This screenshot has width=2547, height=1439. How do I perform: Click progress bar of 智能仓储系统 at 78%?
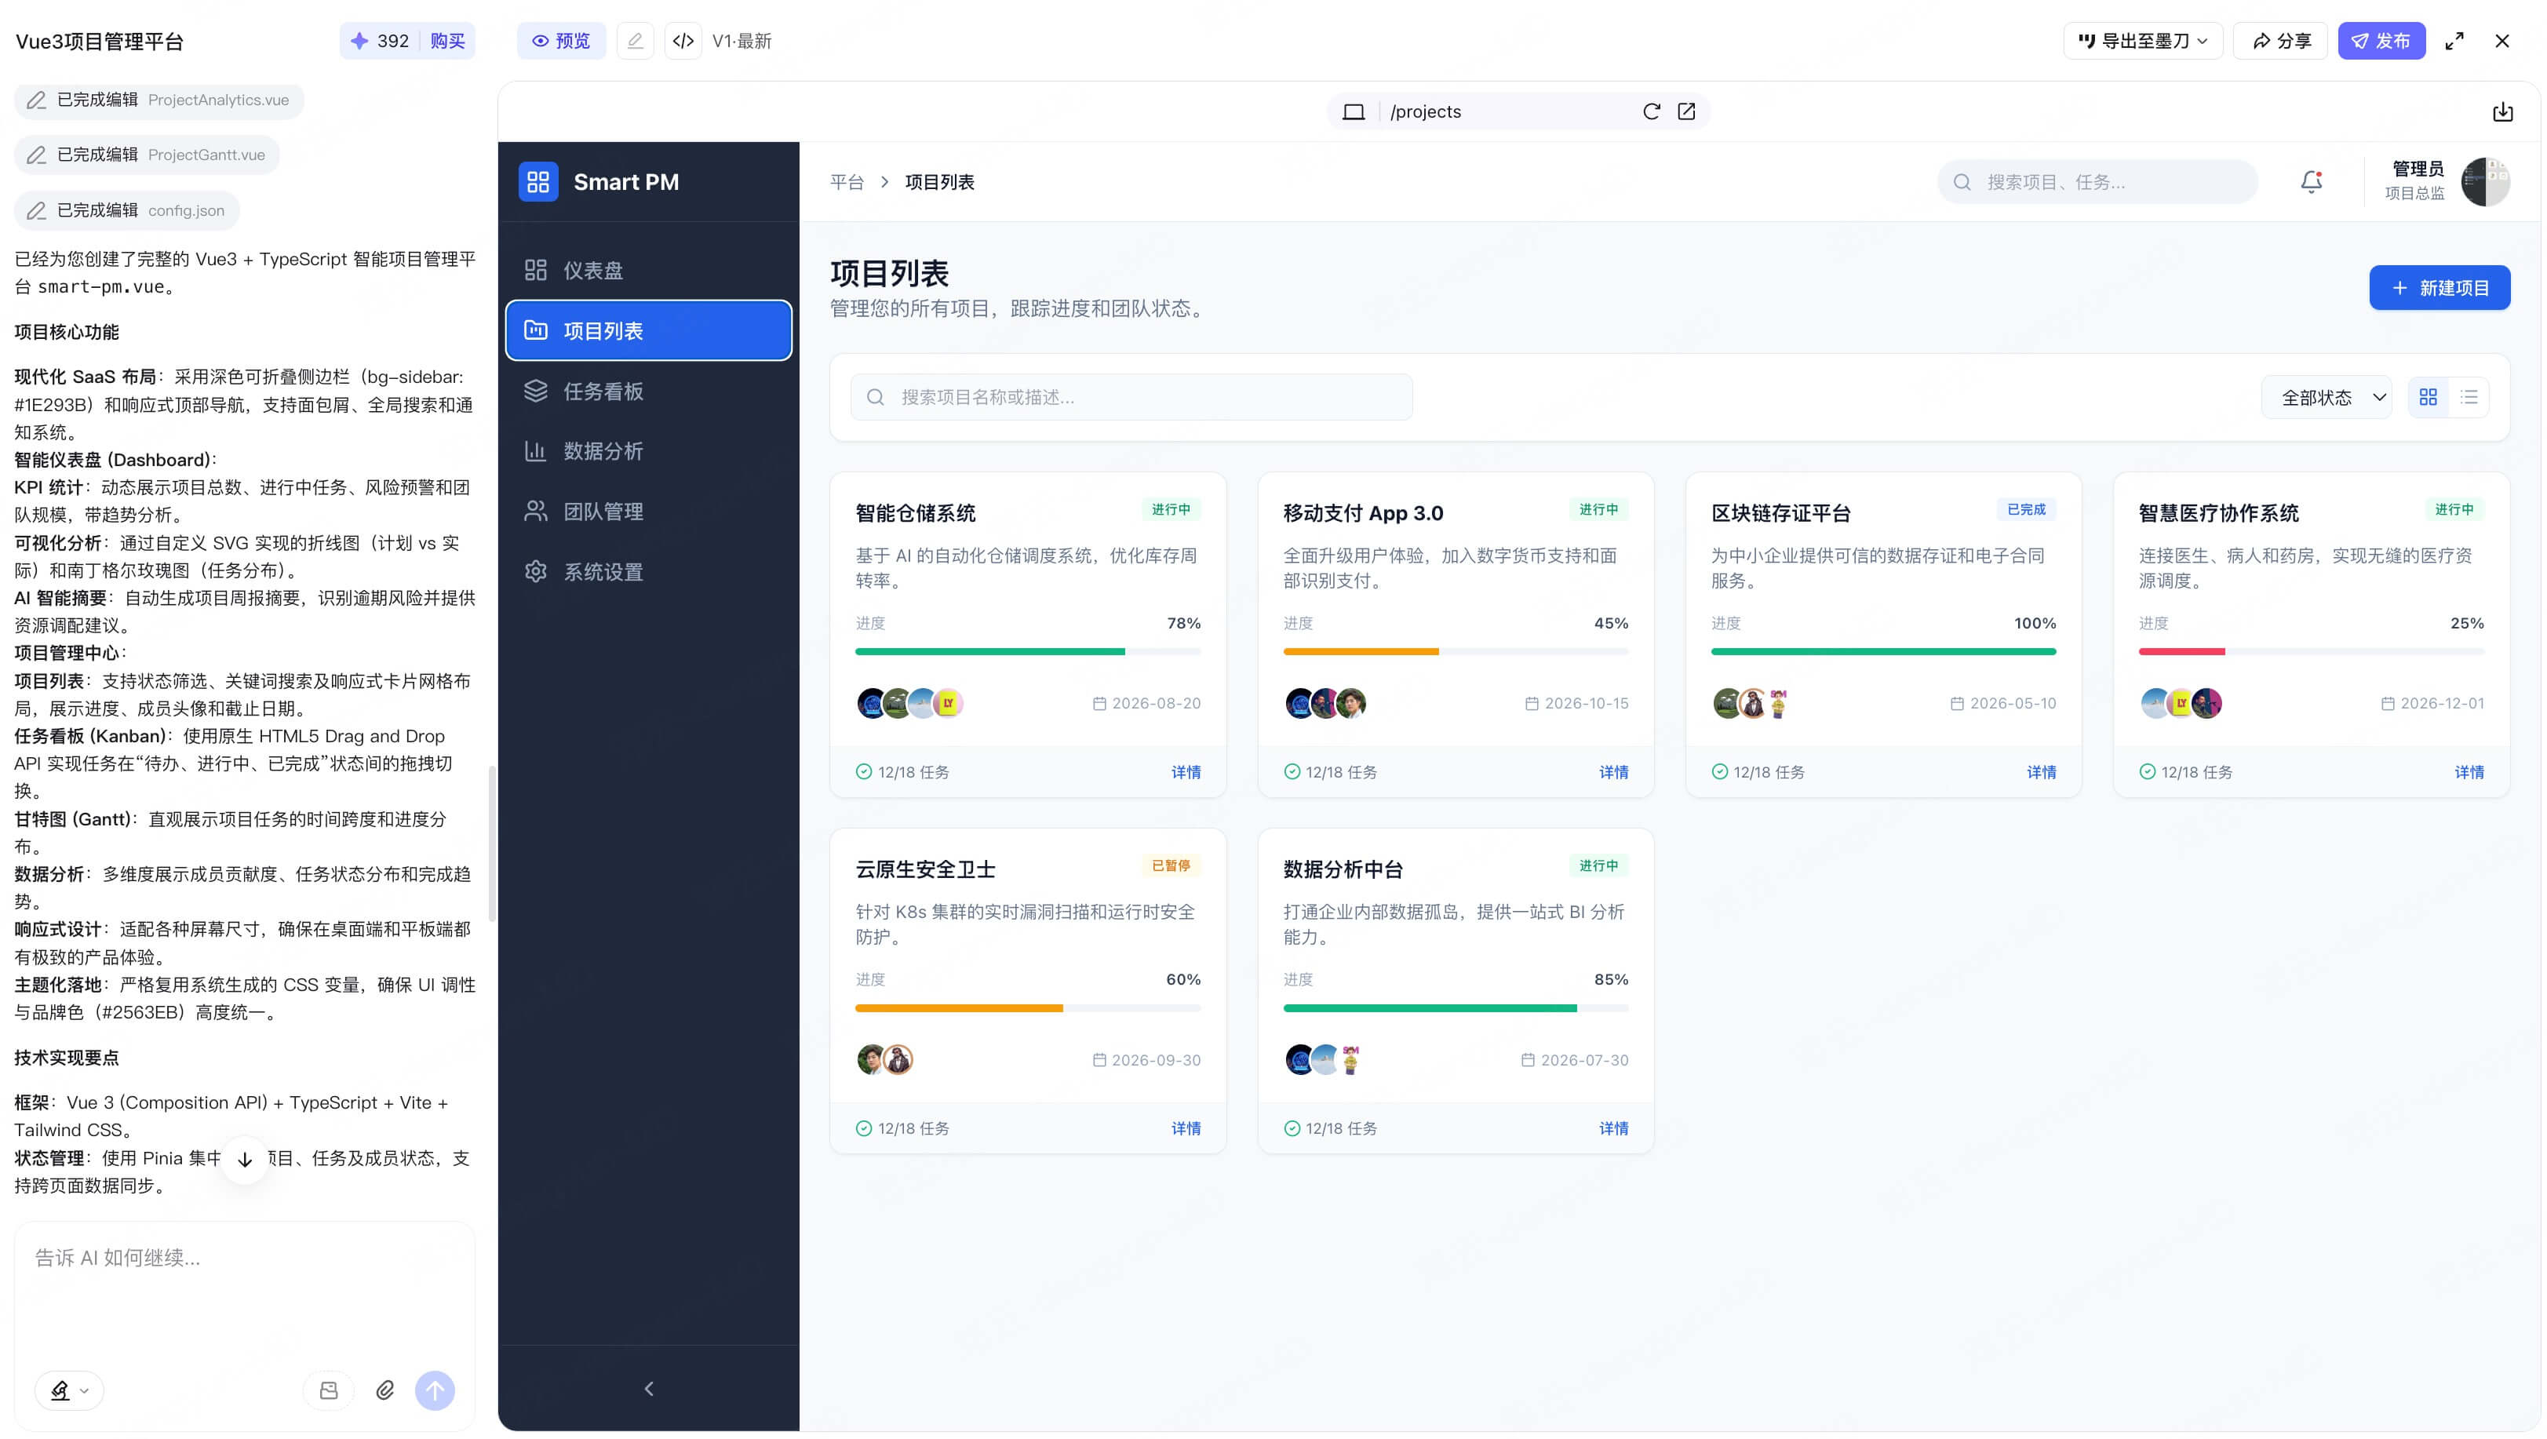(1027, 652)
